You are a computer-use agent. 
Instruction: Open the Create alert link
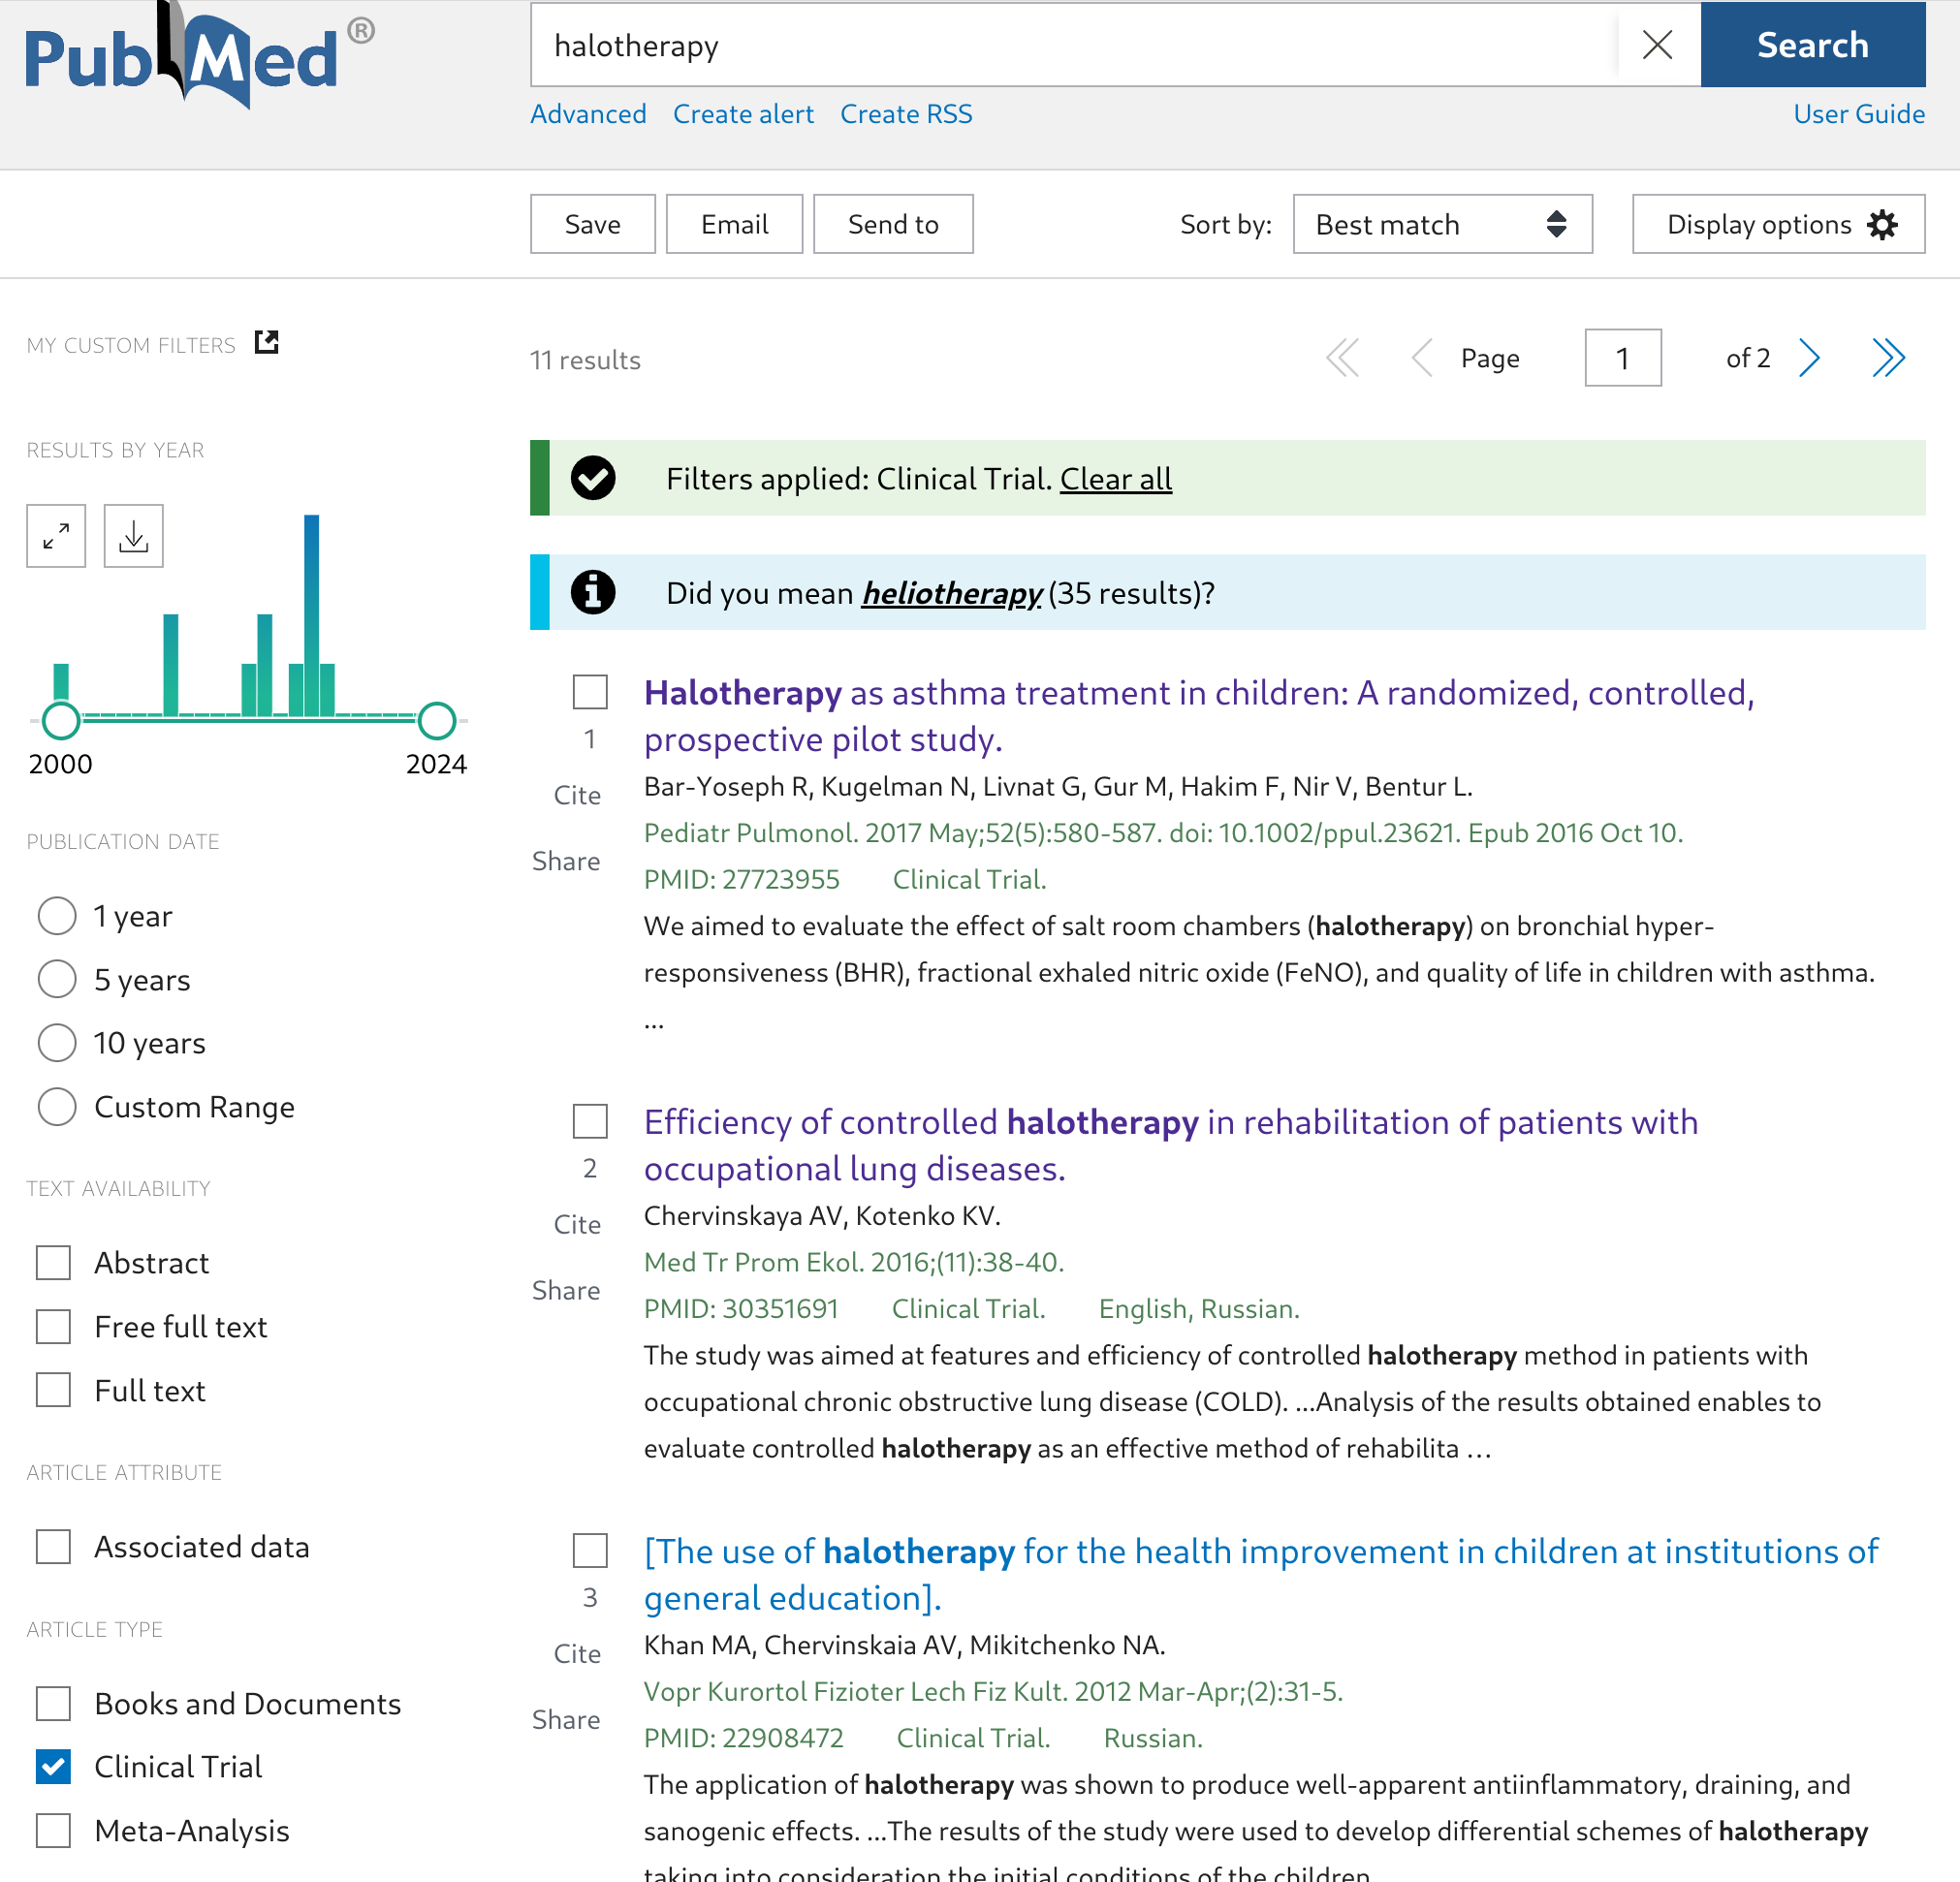click(x=743, y=114)
